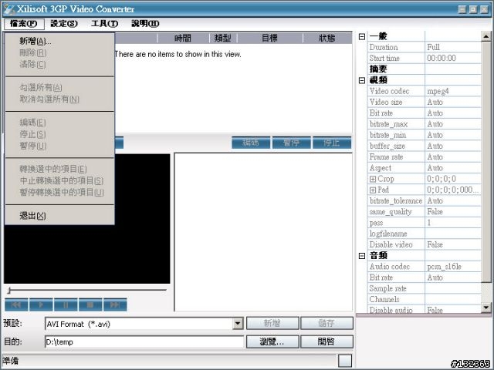Viewport: 494px width, 370px height.
Task: Click 瀏覽... to browse destination folder
Action: [272, 341]
